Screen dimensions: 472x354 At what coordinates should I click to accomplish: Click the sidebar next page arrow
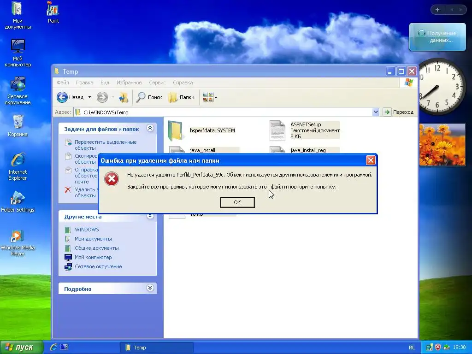pyautogui.click(x=460, y=10)
